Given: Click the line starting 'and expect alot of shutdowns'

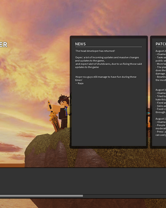Looking at the screenshot, I should click(109, 64).
